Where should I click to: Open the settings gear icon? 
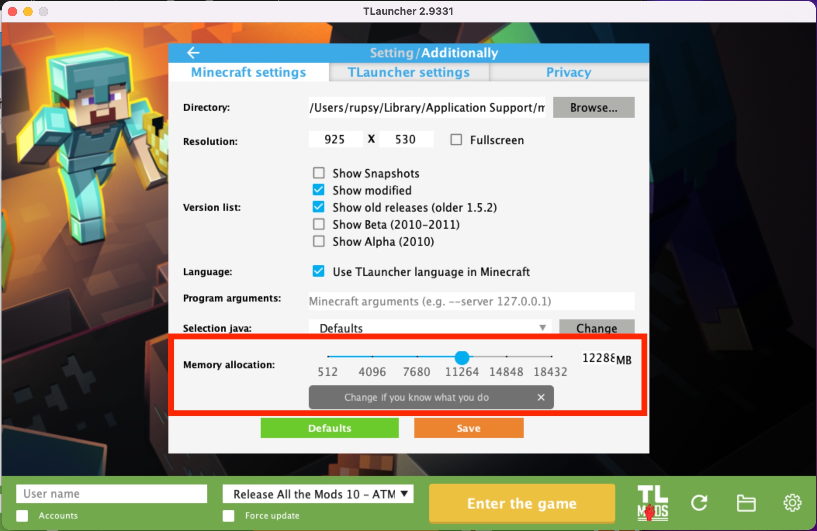click(792, 503)
